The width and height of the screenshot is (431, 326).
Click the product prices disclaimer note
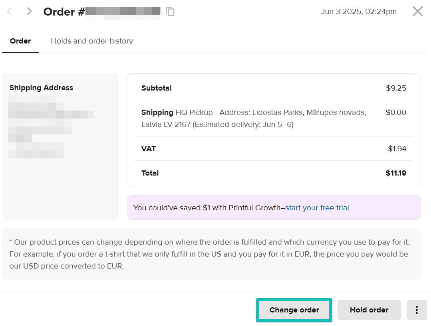[211, 254]
